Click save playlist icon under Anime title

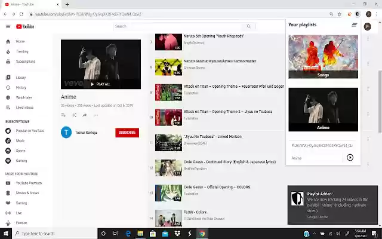[63, 115]
